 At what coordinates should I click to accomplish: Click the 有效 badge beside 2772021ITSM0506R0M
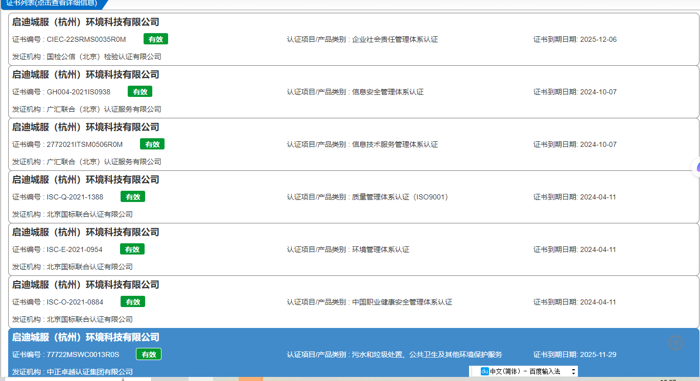pos(152,144)
